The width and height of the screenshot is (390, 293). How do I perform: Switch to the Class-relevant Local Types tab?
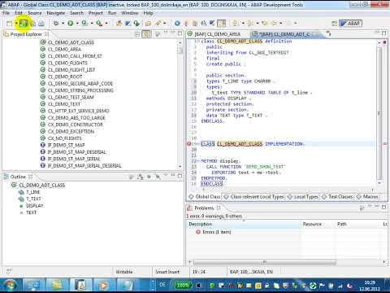coord(253,197)
